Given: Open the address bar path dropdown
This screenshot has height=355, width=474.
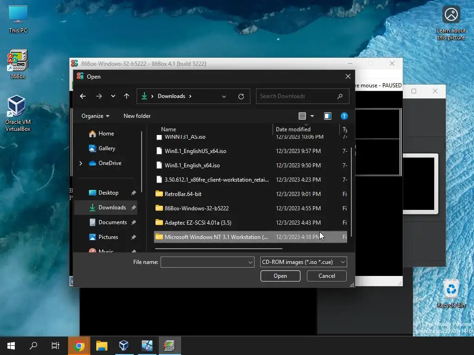Looking at the screenshot, I should pyautogui.click(x=224, y=96).
